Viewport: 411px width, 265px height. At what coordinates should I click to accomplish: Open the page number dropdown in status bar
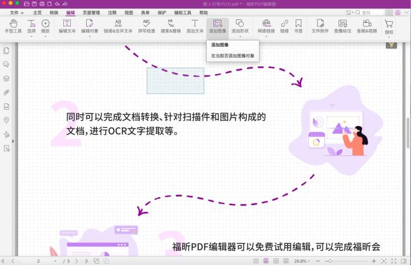click(x=55, y=262)
